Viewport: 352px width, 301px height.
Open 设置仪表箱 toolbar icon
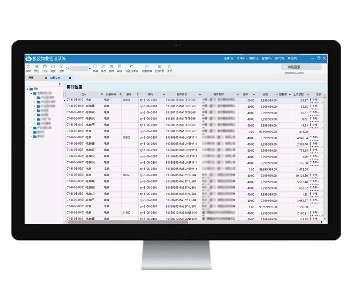point(132,67)
